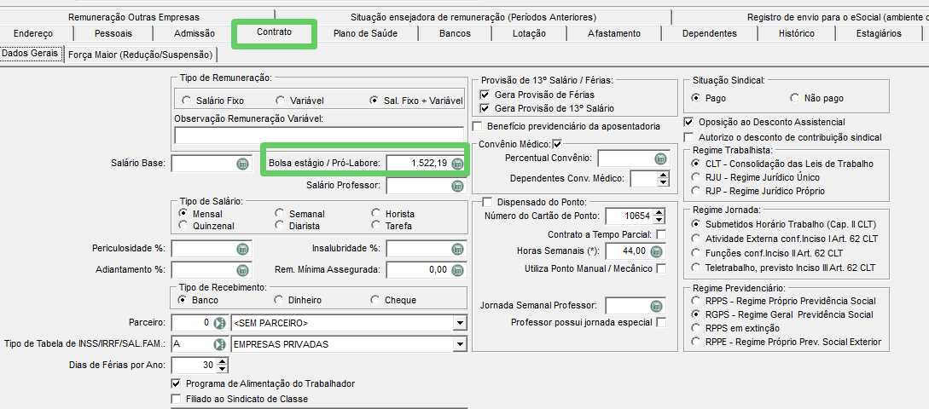Image resolution: width=929 pixels, height=409 pixels.
Task: Open calculator icon for Salário Base
Action: click(x=242, y=164)
